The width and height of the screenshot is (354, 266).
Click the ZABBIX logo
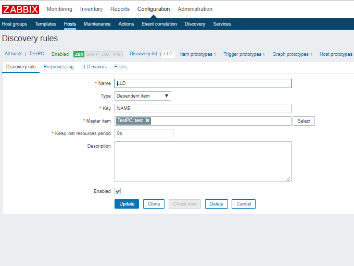coord(20,9)
